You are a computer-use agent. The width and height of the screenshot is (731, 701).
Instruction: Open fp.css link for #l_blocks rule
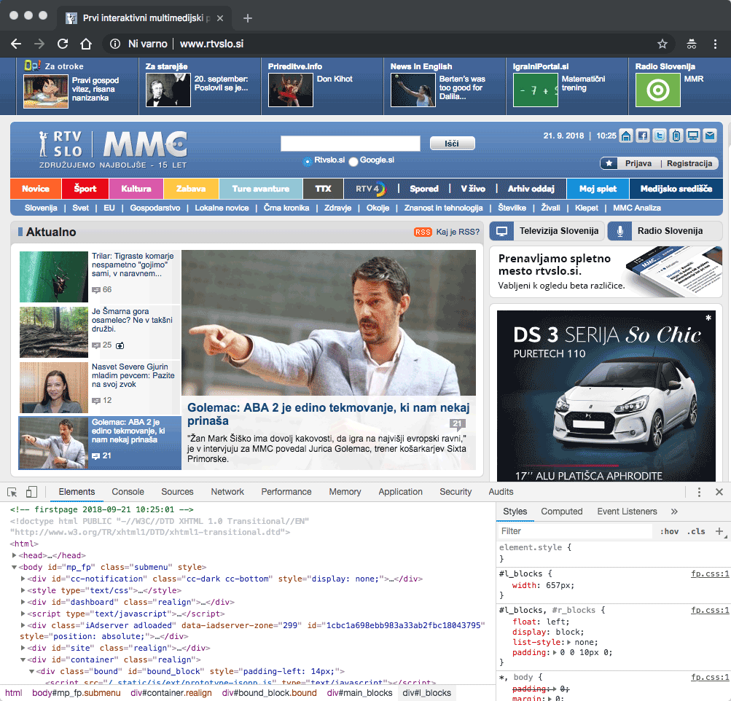click(x=710, y=573)
